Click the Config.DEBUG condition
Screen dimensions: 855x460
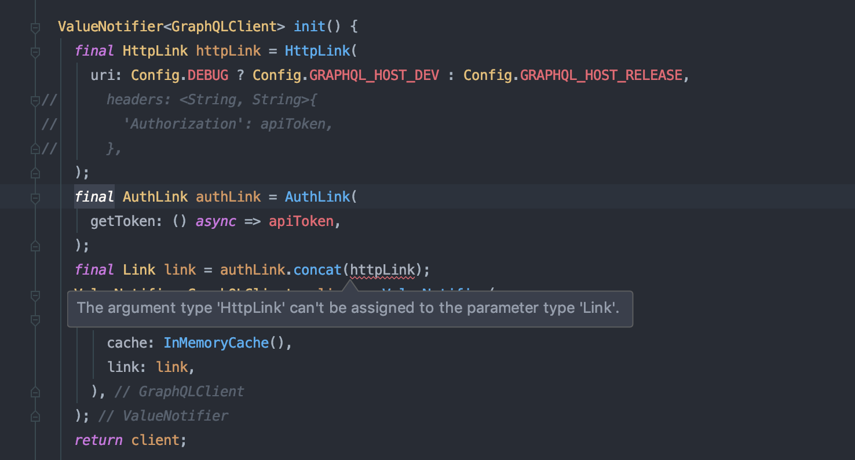[207, 75]
